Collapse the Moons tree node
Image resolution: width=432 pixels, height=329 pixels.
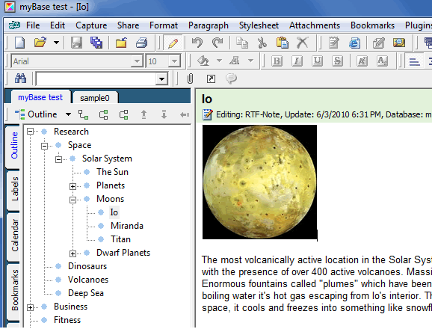pos(72,200)
